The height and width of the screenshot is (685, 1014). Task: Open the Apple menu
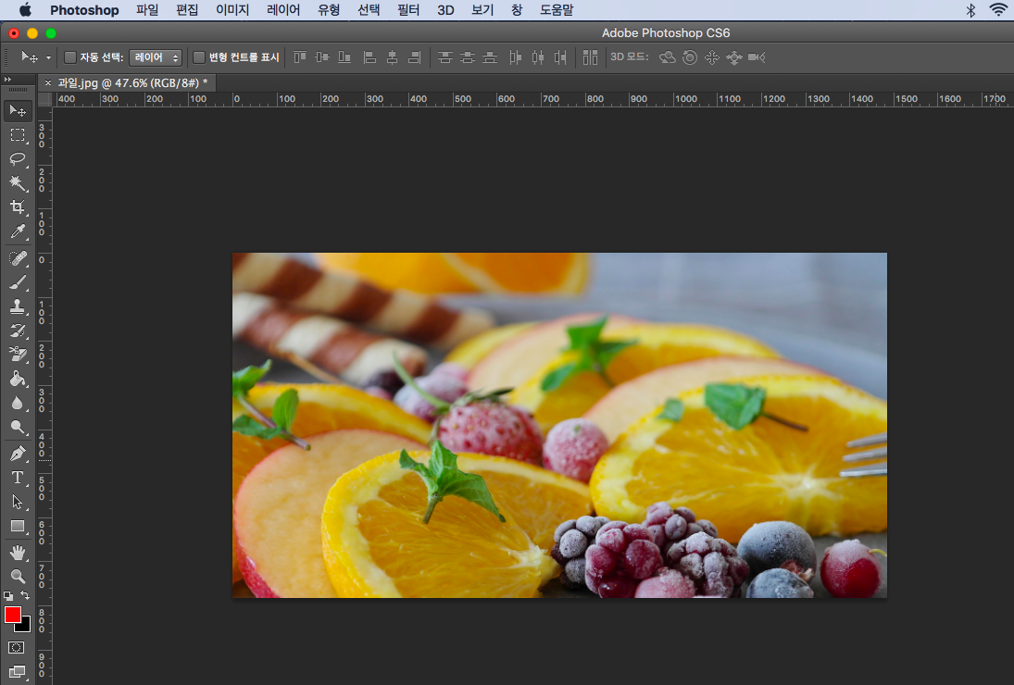25,9
